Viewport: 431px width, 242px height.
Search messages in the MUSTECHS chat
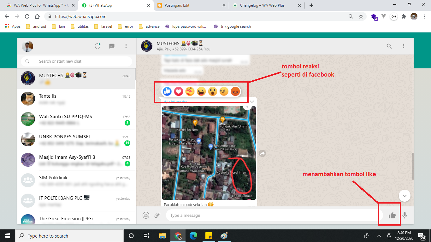[x=389, y=46]
